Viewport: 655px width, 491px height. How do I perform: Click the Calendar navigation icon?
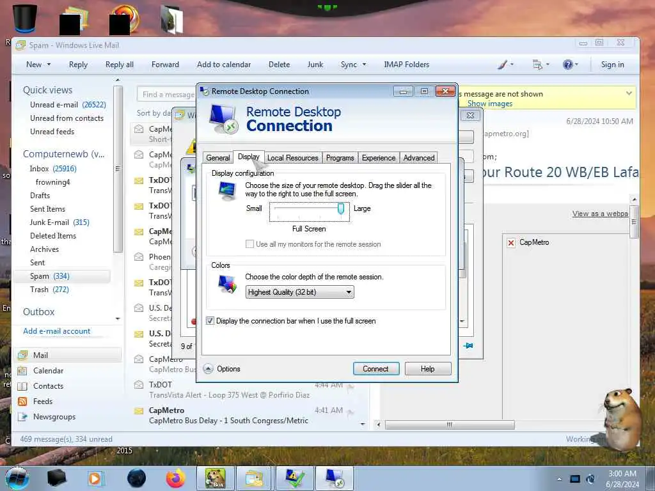(x=22, y=371)
